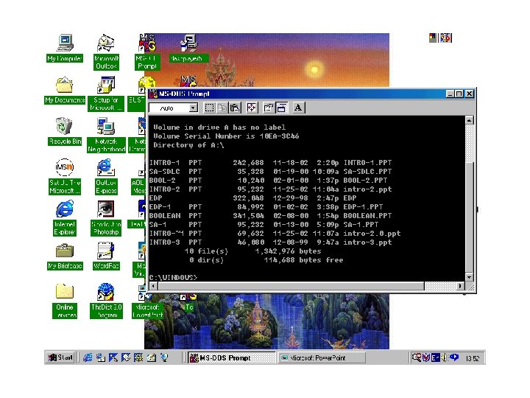Click the vertical scrollbar thumb in DOS window

tap(470, 217)
